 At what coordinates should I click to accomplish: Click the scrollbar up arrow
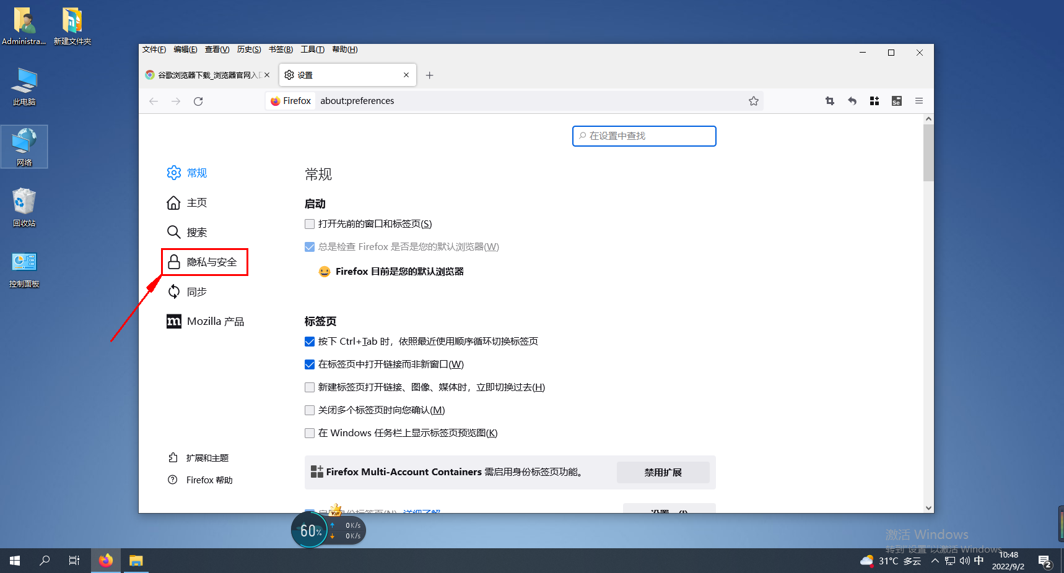coord(928,118)
